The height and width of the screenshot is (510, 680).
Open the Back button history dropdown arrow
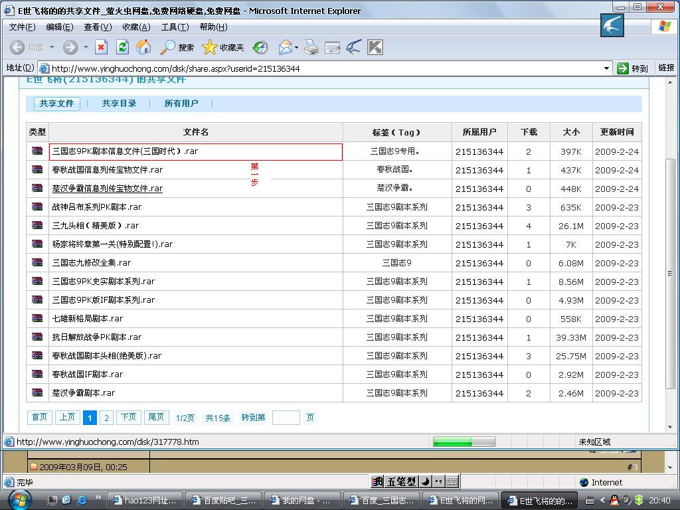click(x=51, y=48)
